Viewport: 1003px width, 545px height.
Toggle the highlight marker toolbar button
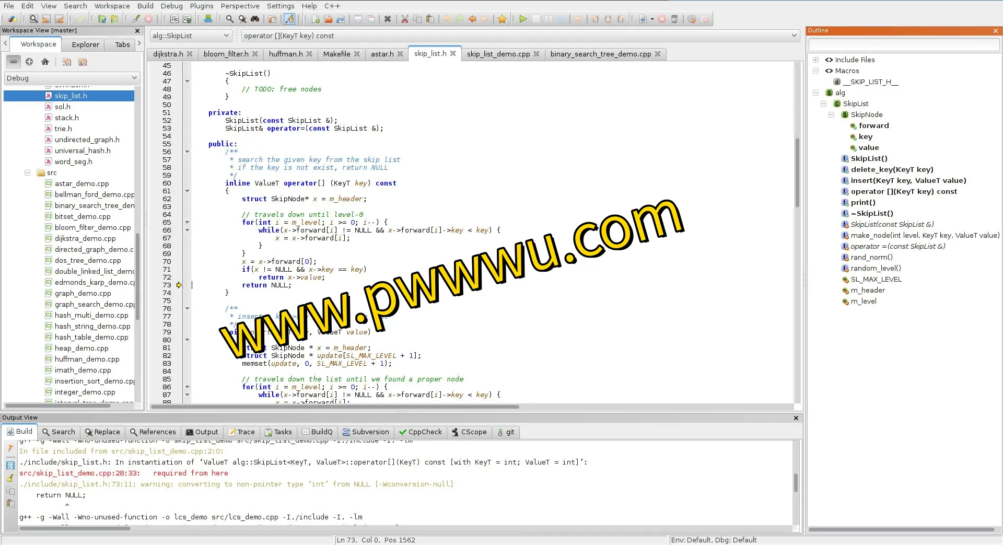pyautogui.click(x=289, y=19)
